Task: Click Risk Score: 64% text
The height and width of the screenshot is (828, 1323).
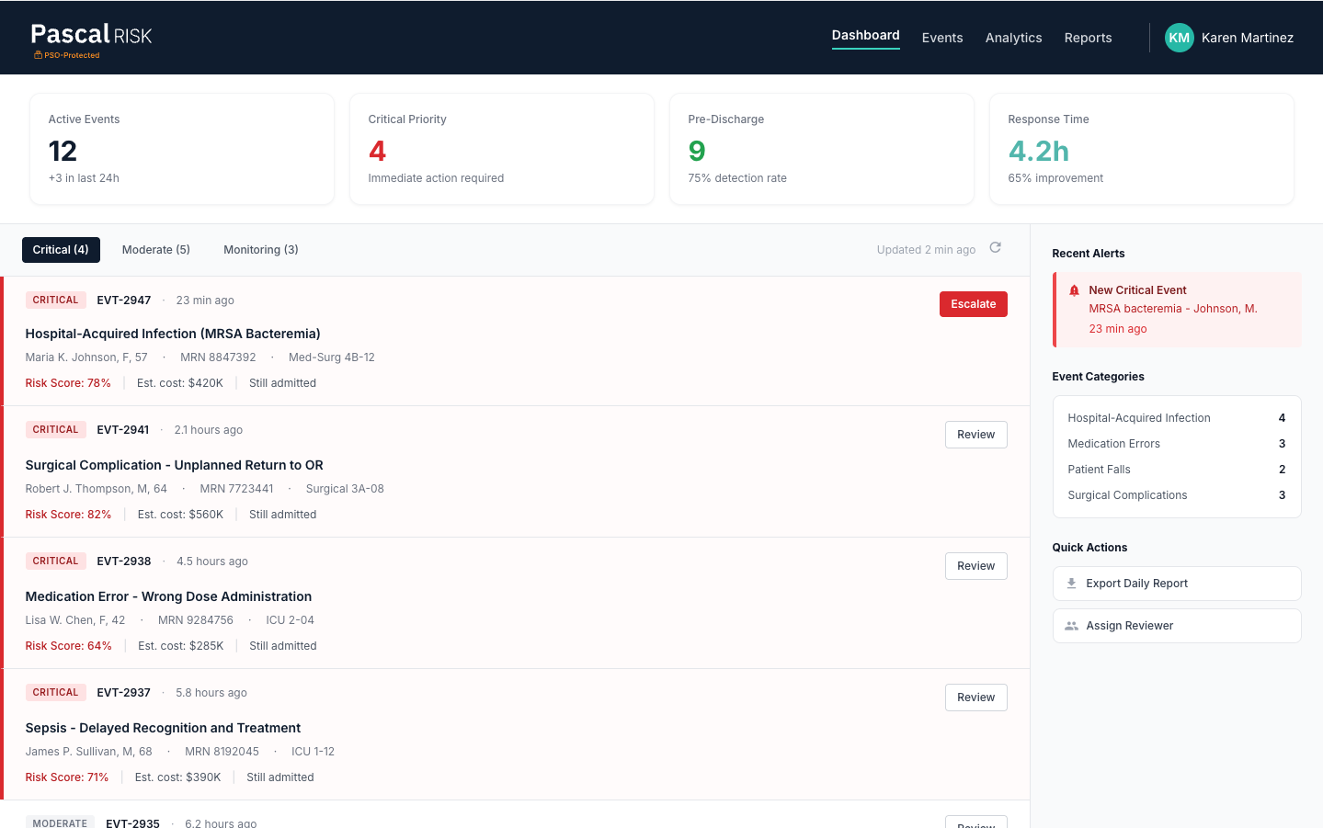Action: [x=69, y=646]
